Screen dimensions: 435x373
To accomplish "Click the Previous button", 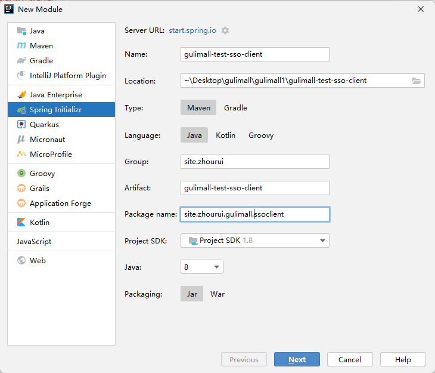I will (244, 359).
